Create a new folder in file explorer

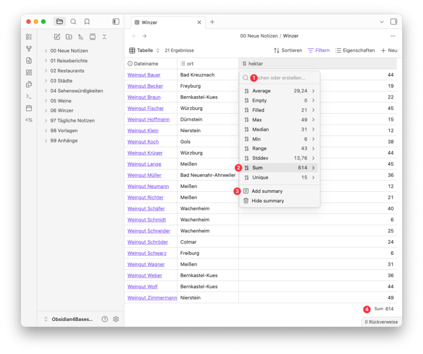click(69, 37)
